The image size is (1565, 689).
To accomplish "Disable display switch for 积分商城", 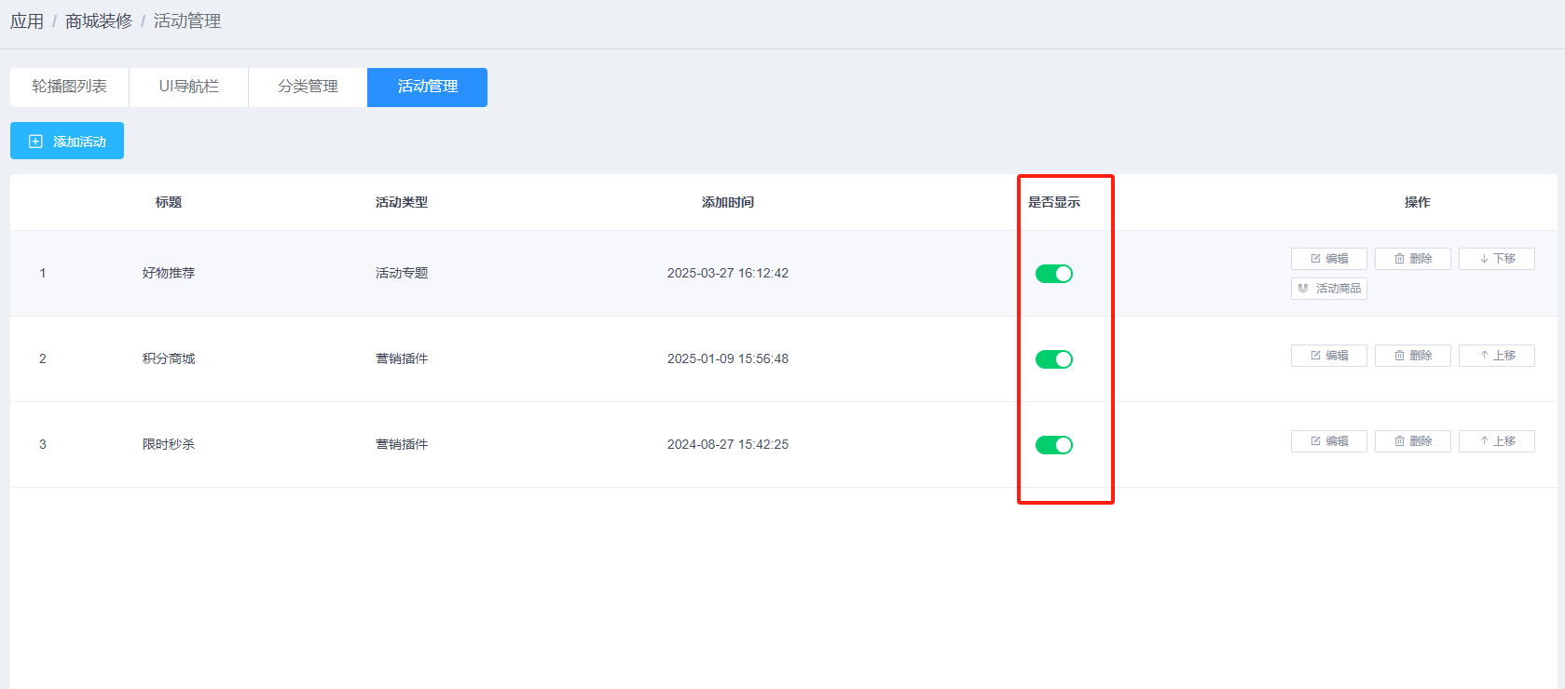I will coord(1053,359).
